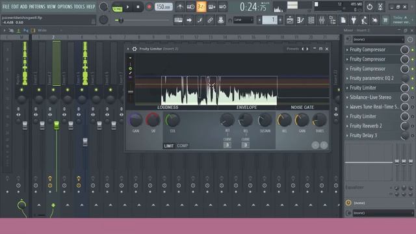Decrease pattern number with the minus button
The image size is (416, 234).
coord(259,20)
